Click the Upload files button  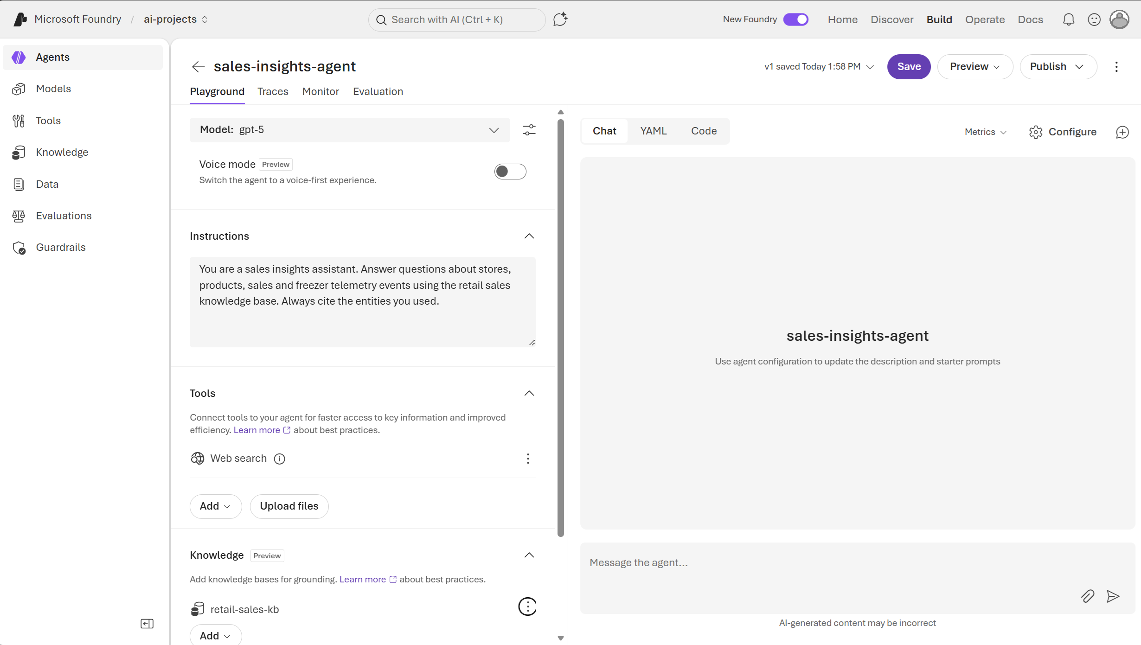(289, 506)
